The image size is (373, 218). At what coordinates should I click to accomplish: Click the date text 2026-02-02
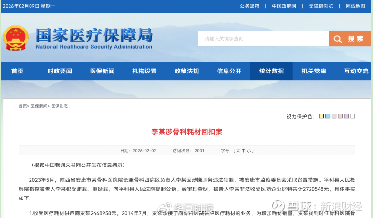145,151
